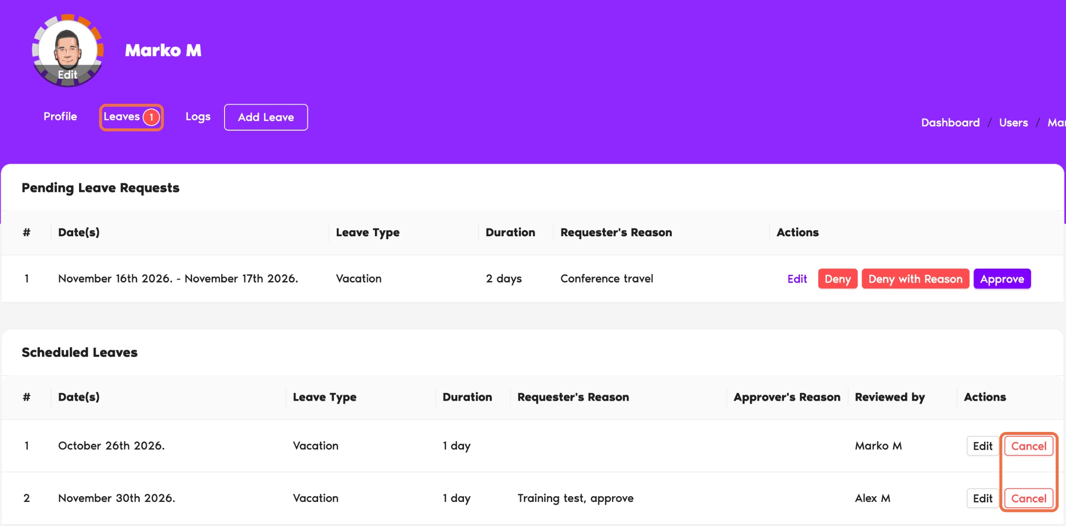Click the '2 days' duration cell
This screenshot has width=1066, height=526.
[x=504, y=279]
